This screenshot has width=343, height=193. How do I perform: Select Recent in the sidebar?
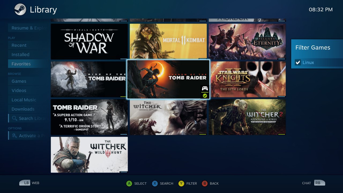[x=28, y=45]
